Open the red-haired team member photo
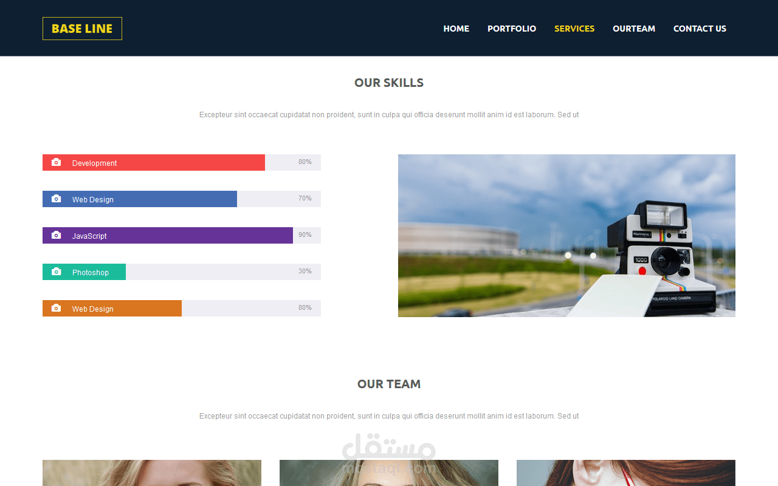Image resolution: width=778 pixels, height=486 pixels. (x=626, y=473)
